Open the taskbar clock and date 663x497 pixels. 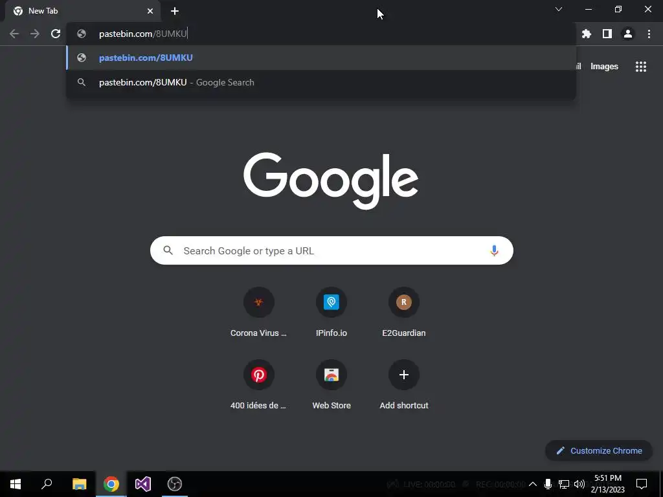click(607, 484)
